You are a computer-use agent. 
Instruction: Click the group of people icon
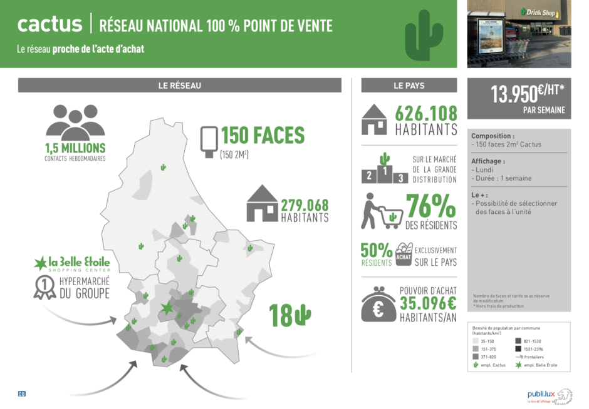point(75,122)
